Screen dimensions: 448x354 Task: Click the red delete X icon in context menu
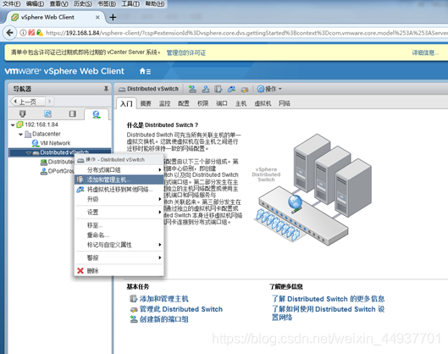[80, 270]
